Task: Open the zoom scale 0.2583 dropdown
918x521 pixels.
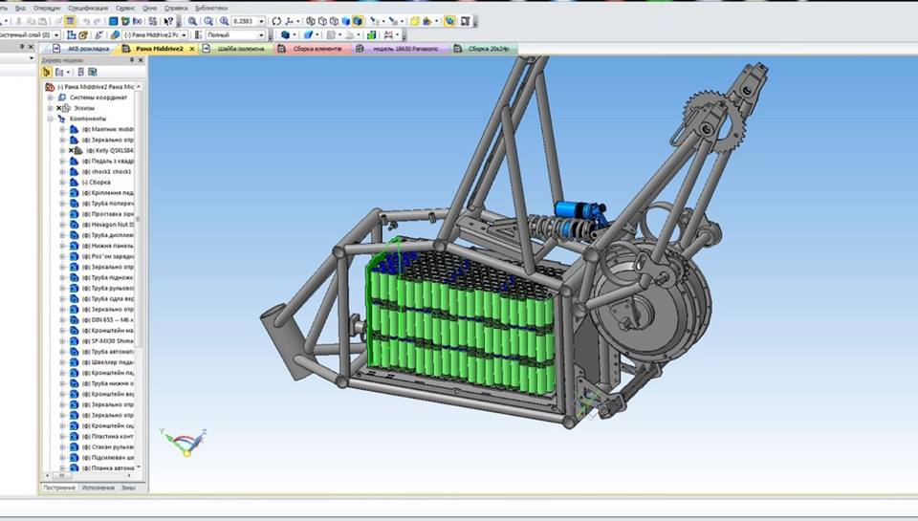Action: [262, 20]
